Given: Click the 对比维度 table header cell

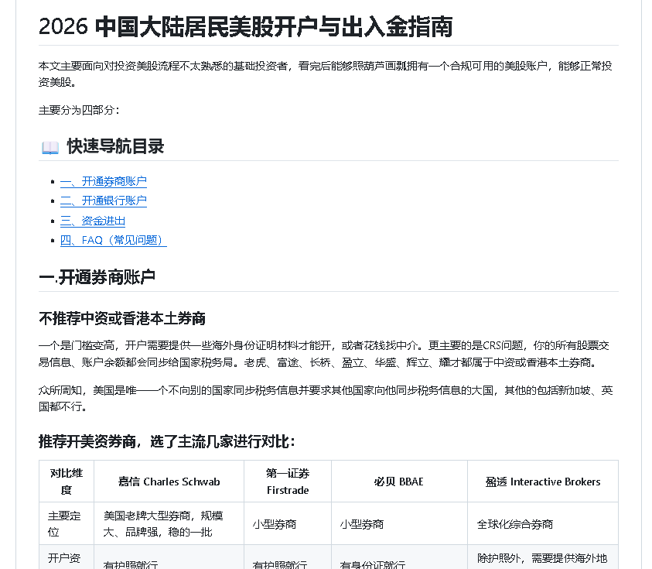Looking at the screenshot, I should coord(67,482).
